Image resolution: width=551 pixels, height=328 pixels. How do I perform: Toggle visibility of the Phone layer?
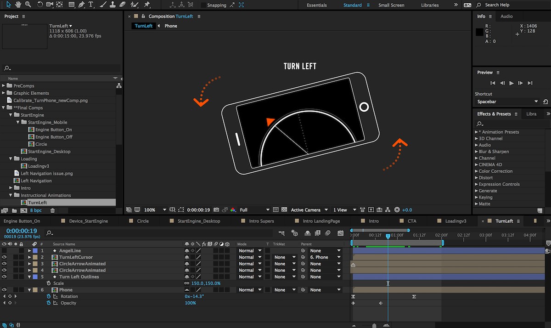click(4, 290)
